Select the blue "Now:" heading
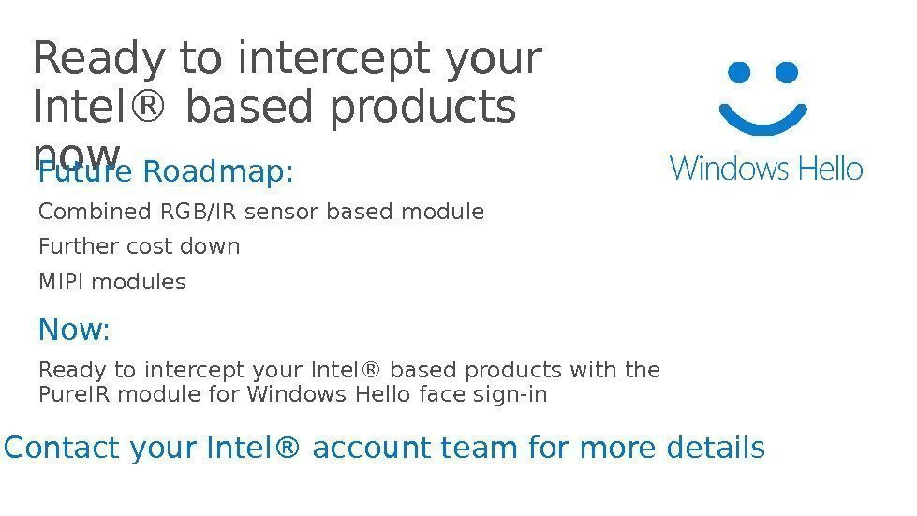Image resolution: width=917 pixels, height=516 pixels. pyautogui.click(x=74, y=330)
